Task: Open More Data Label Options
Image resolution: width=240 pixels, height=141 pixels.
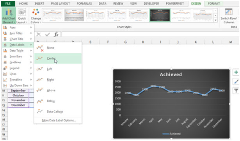Action: 59,120
